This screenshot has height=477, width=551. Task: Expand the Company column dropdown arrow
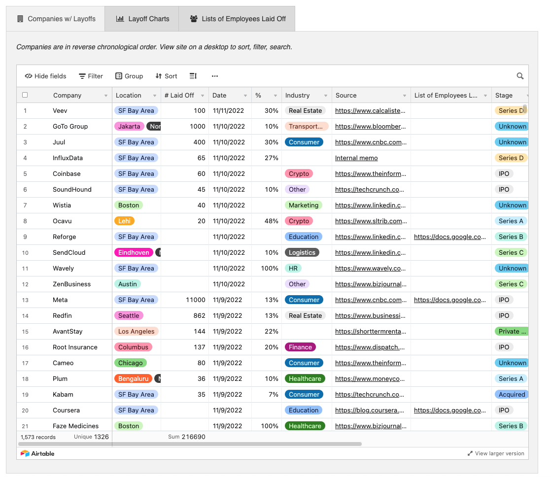coord(106,96)
